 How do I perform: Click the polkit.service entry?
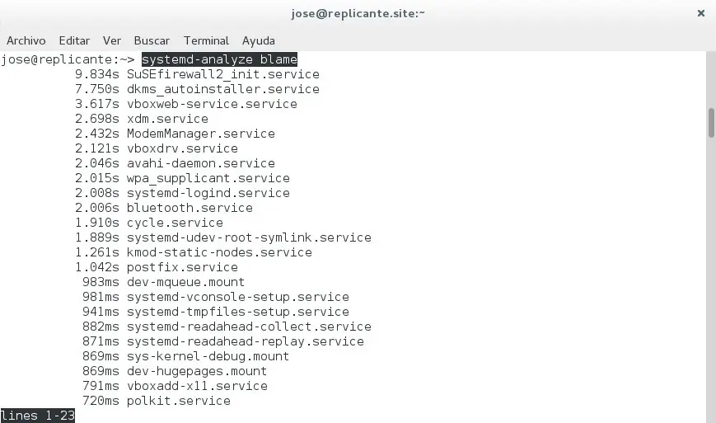tap(179, 401)
